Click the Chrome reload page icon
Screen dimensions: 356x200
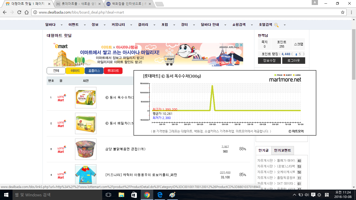point(19,12)
